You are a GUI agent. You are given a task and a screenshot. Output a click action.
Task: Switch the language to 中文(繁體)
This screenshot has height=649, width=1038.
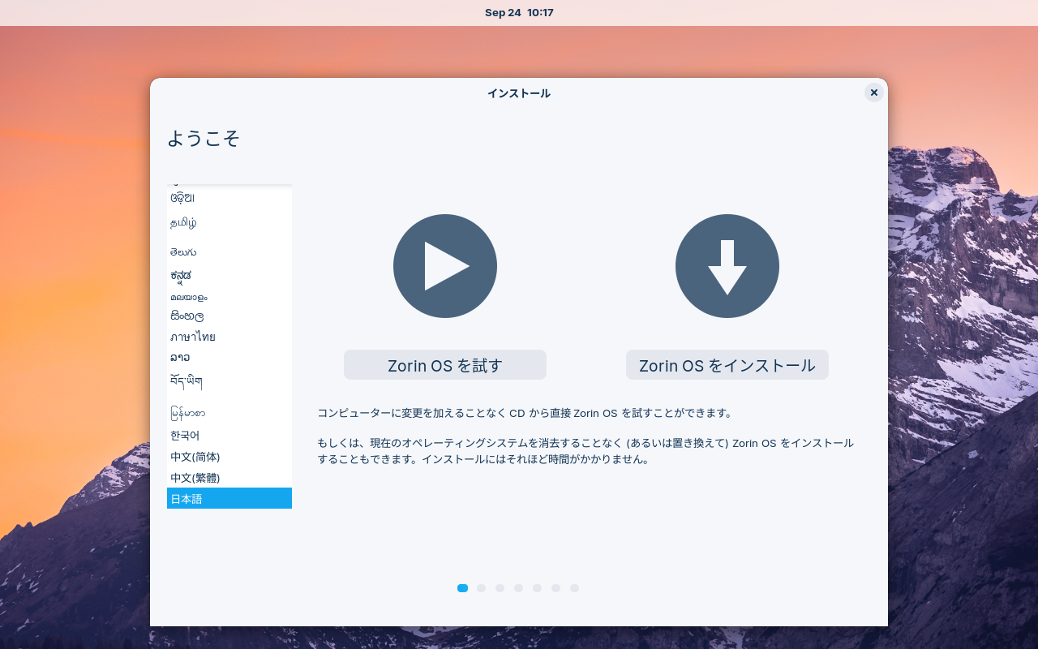[229, 478]
